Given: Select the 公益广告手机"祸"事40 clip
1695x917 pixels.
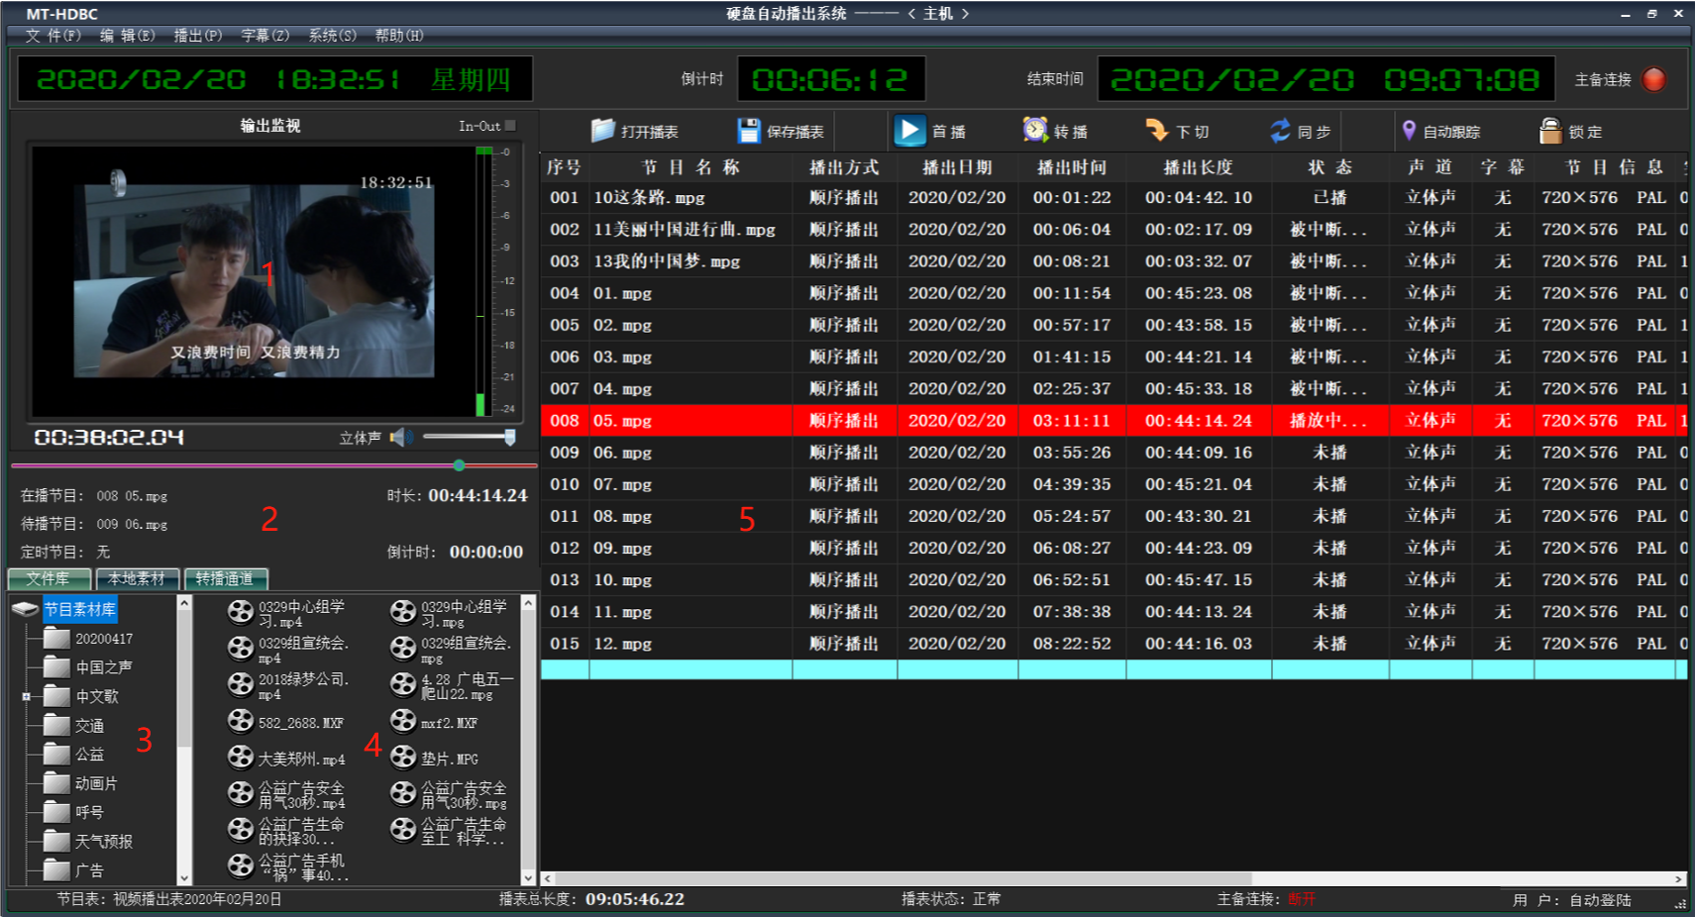Looking at the screenshot, I should point(286,866).
